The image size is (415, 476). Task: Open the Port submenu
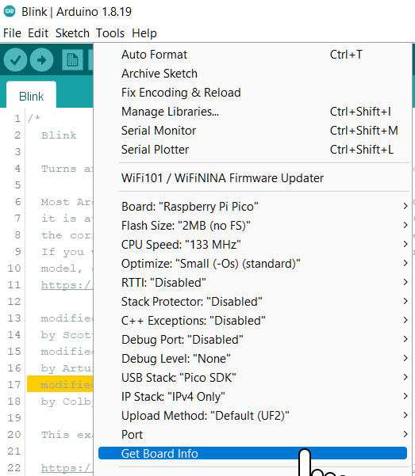point(252,434)
